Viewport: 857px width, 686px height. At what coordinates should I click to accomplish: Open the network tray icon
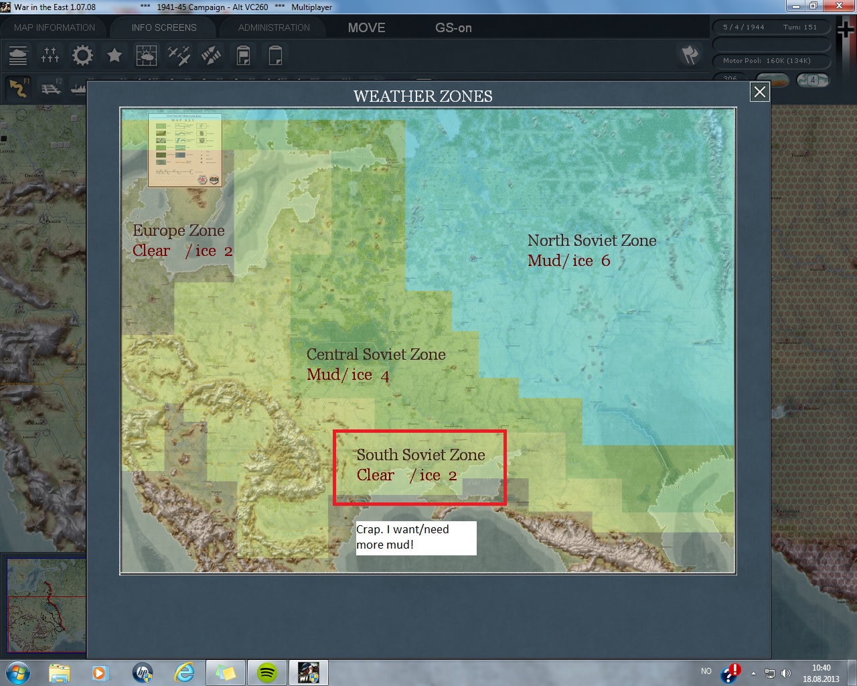click(770, 673)
